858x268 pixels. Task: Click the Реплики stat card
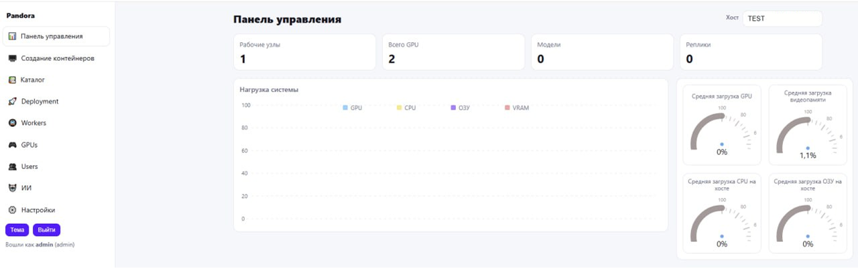point(751,52)
